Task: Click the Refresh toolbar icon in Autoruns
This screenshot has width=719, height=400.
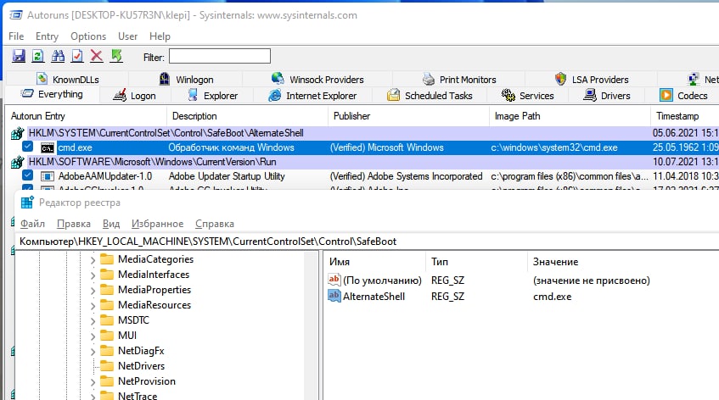Action: [x=38, y=56]
